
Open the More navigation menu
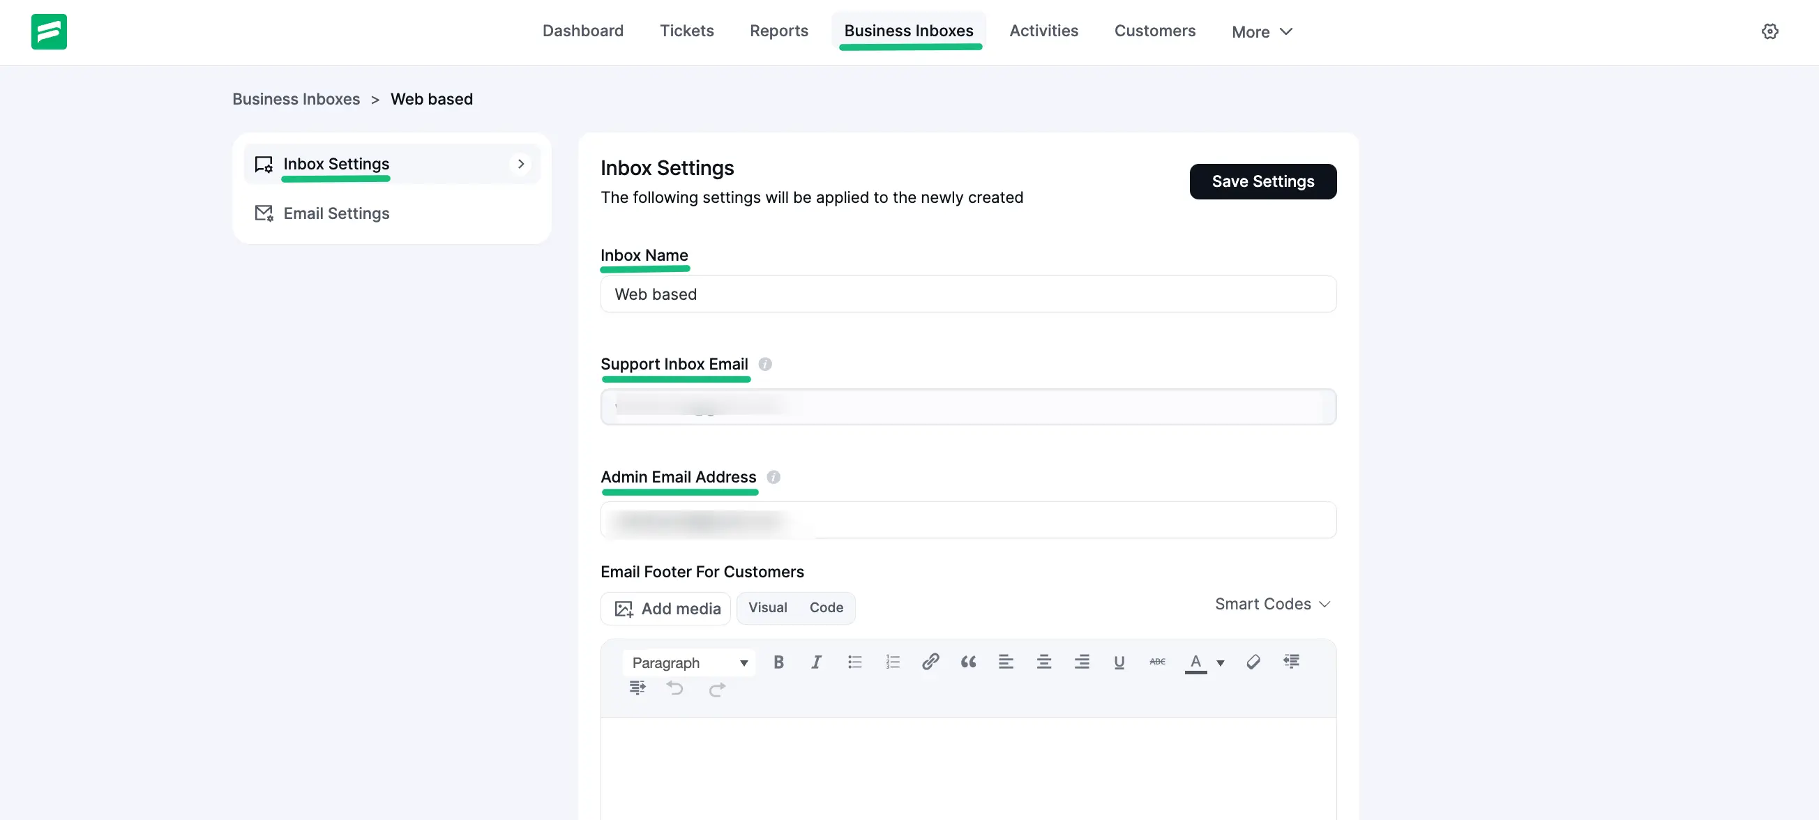[x=1261, y=32]
